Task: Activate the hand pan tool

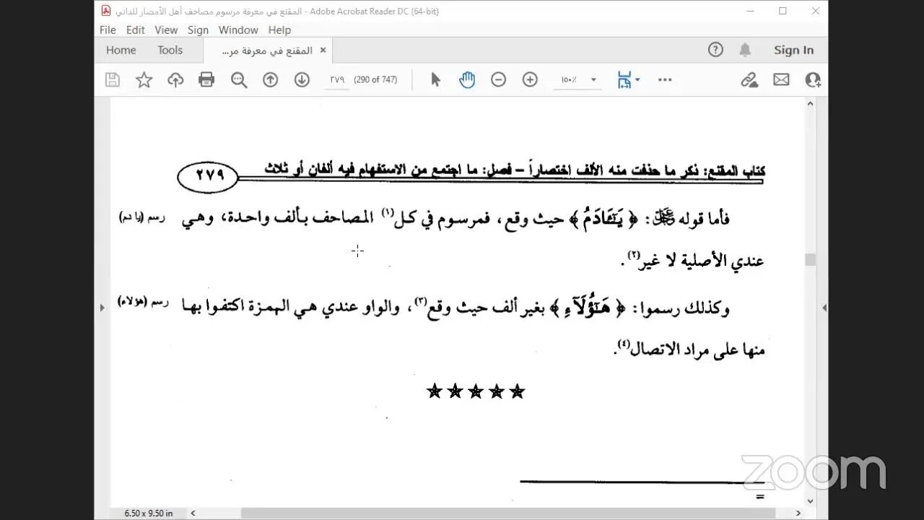Action: (x=467, y=80)
